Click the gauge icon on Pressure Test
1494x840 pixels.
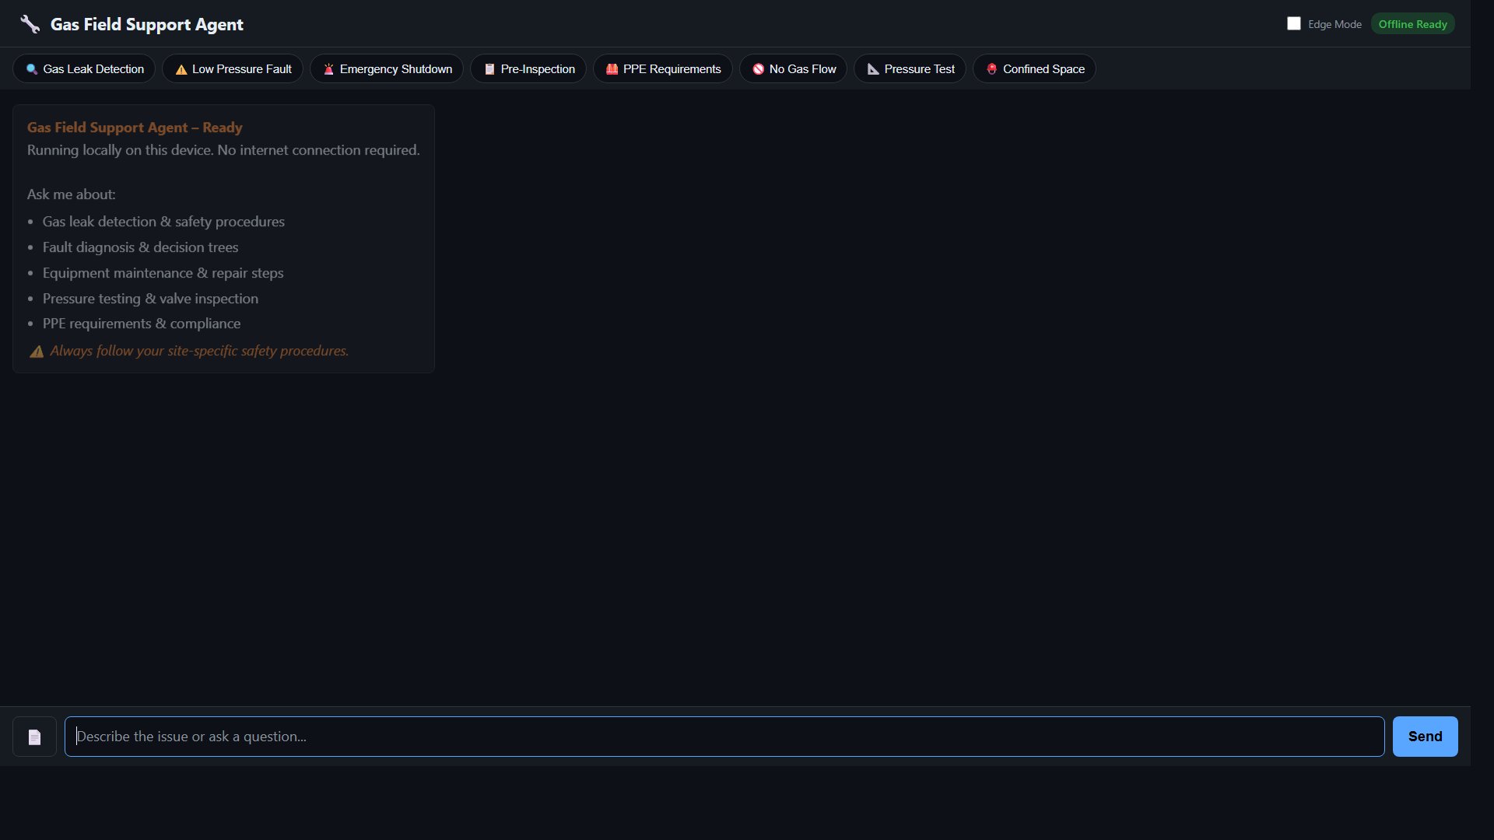872,68
